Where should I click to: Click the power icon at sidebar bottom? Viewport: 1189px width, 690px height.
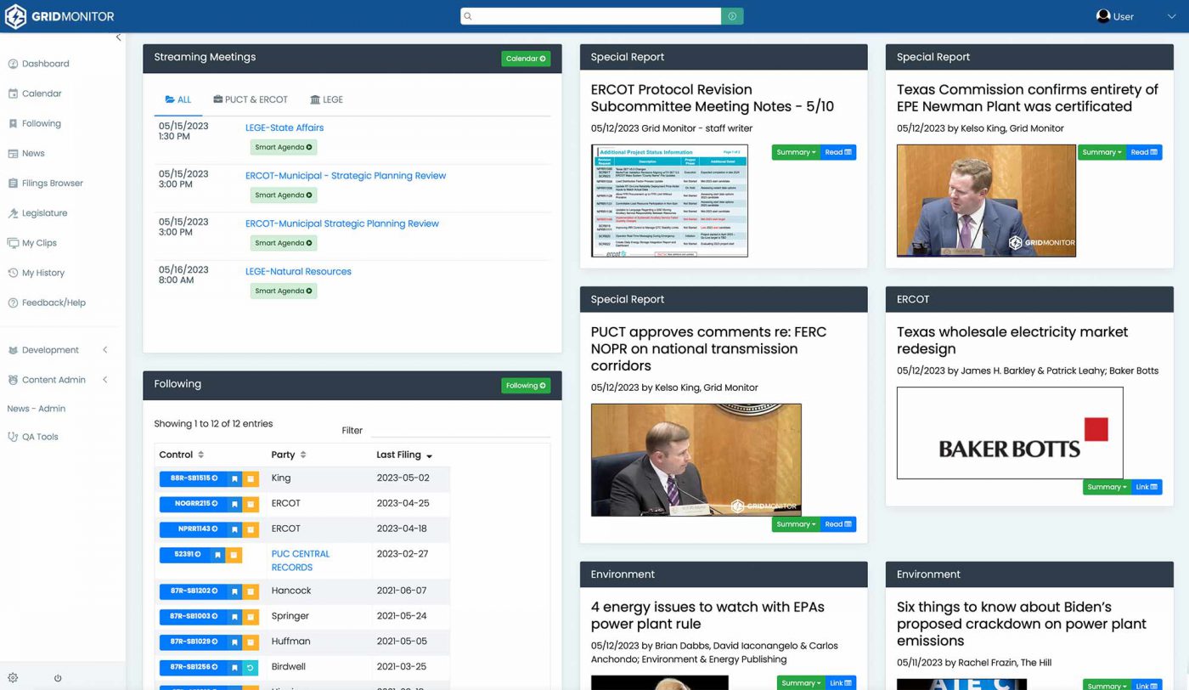click(x=58, y=678)
